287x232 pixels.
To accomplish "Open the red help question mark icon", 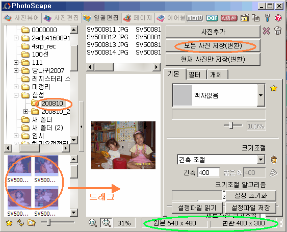I will tap(278, 18).
